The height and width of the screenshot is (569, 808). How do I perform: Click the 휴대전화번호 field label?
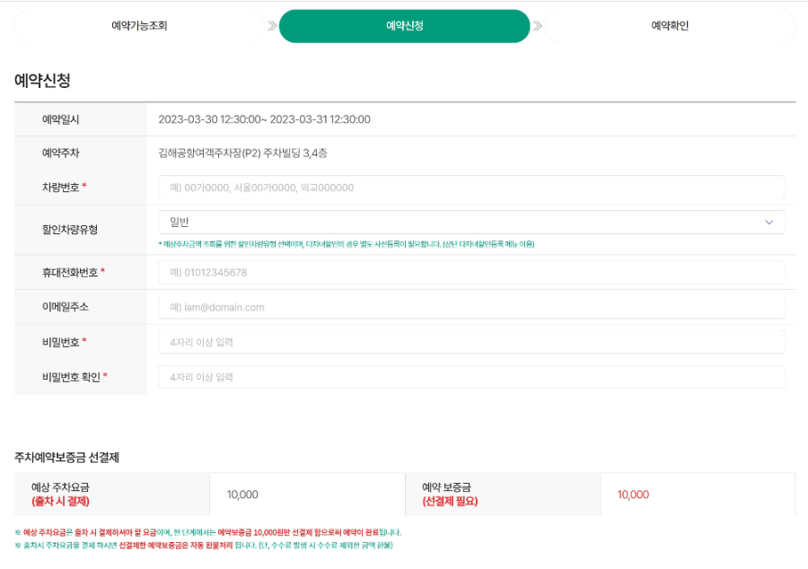(70, 273)
